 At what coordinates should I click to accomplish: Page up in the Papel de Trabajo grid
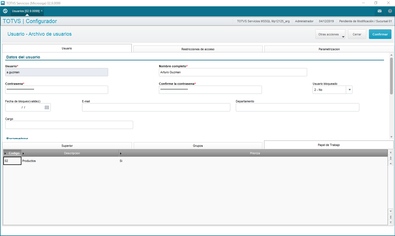click(391, 158)
